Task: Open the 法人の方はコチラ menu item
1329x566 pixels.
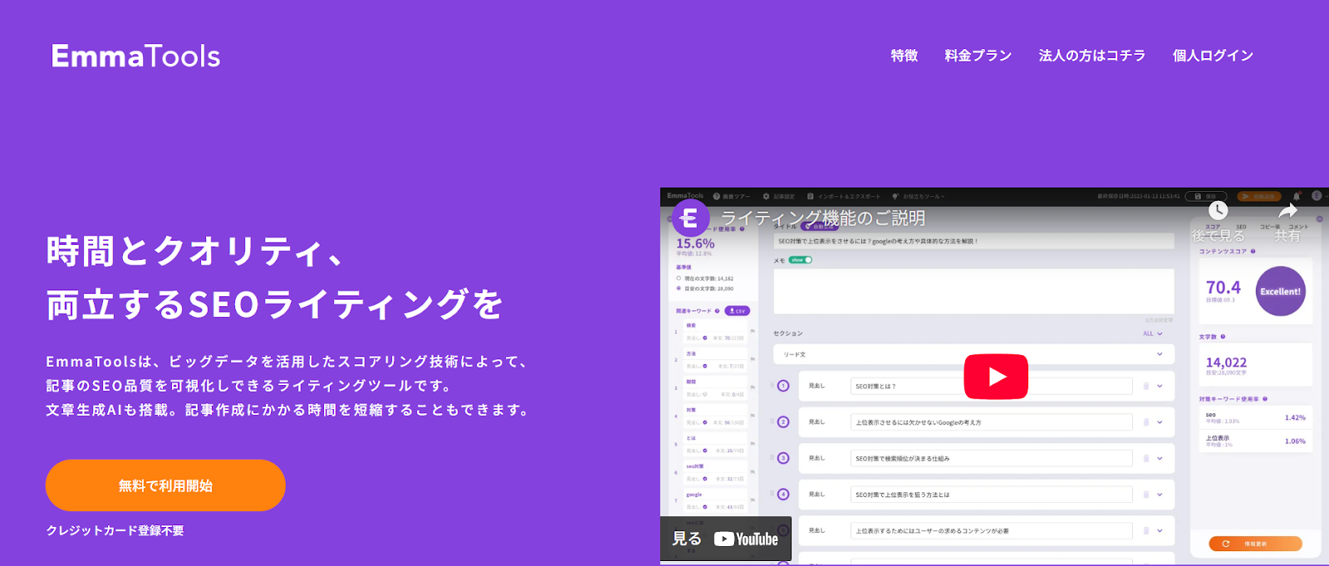Action: [1092, 56]
